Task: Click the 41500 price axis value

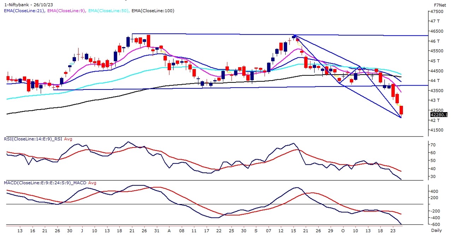Action: (x=437, y=130)
